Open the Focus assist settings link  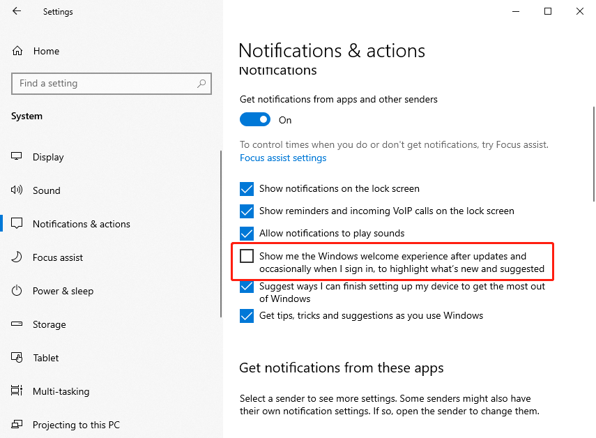click(282, 158)
